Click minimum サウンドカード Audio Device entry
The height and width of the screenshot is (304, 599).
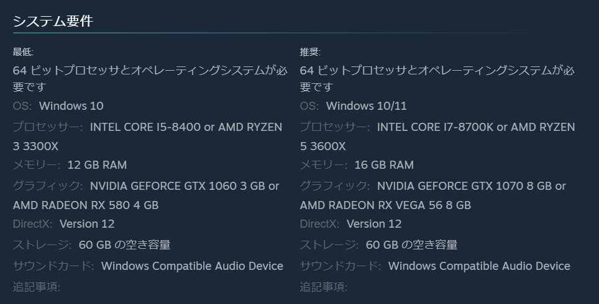192,266
